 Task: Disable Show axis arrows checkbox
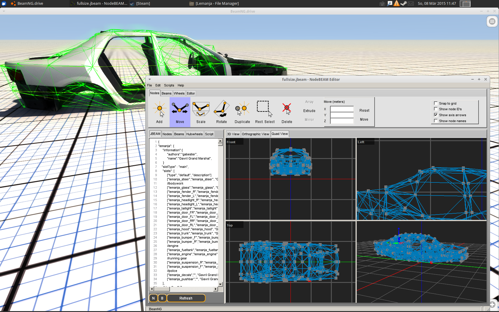point(436,115)
